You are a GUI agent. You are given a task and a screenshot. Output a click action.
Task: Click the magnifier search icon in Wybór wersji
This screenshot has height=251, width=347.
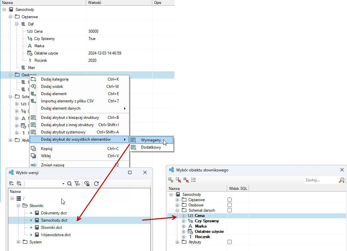[70, 183]
